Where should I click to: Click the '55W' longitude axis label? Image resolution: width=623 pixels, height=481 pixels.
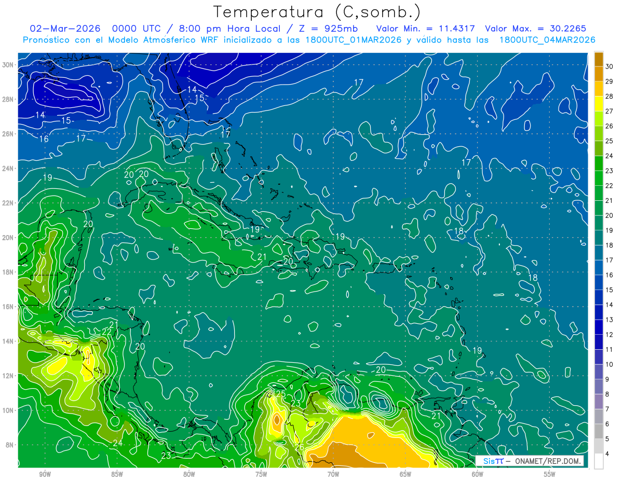pos(550,474)
